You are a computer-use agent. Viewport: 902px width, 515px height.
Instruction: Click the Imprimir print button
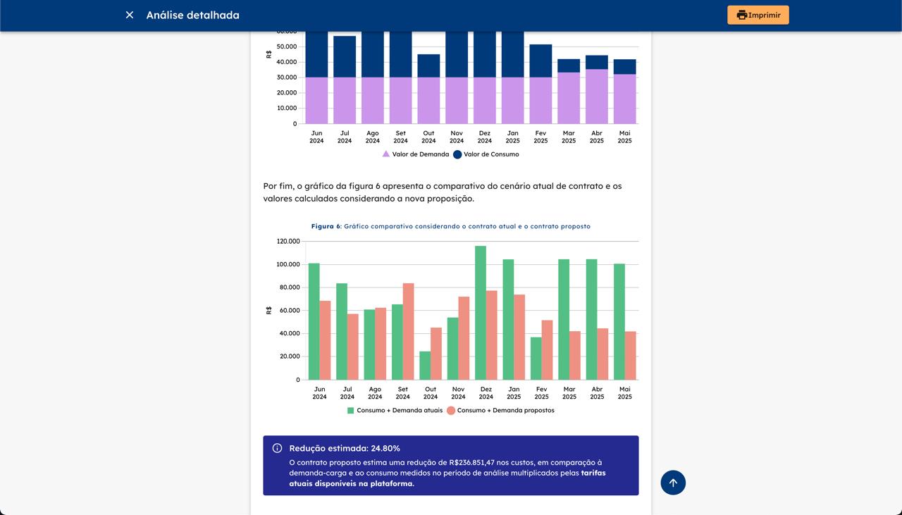pos(758,15)
